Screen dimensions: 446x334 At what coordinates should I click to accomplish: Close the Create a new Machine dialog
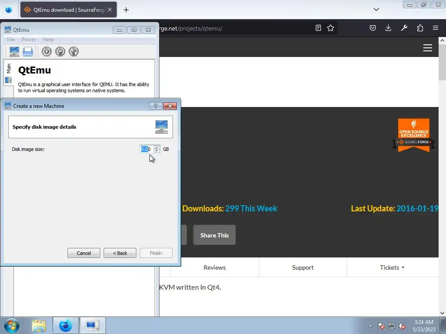pos(170,106)
